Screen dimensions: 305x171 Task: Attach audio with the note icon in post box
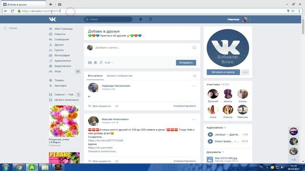(101, 63)
